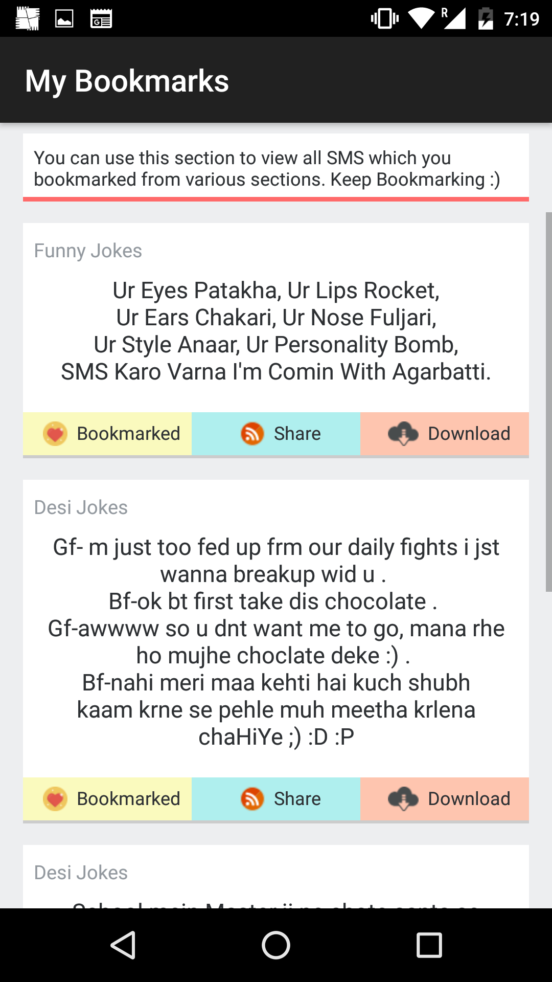Image resolution: width=552 pixels, height=982 pixels.
Task: Tap the My Bookmarks title
Action: [127, 81]
